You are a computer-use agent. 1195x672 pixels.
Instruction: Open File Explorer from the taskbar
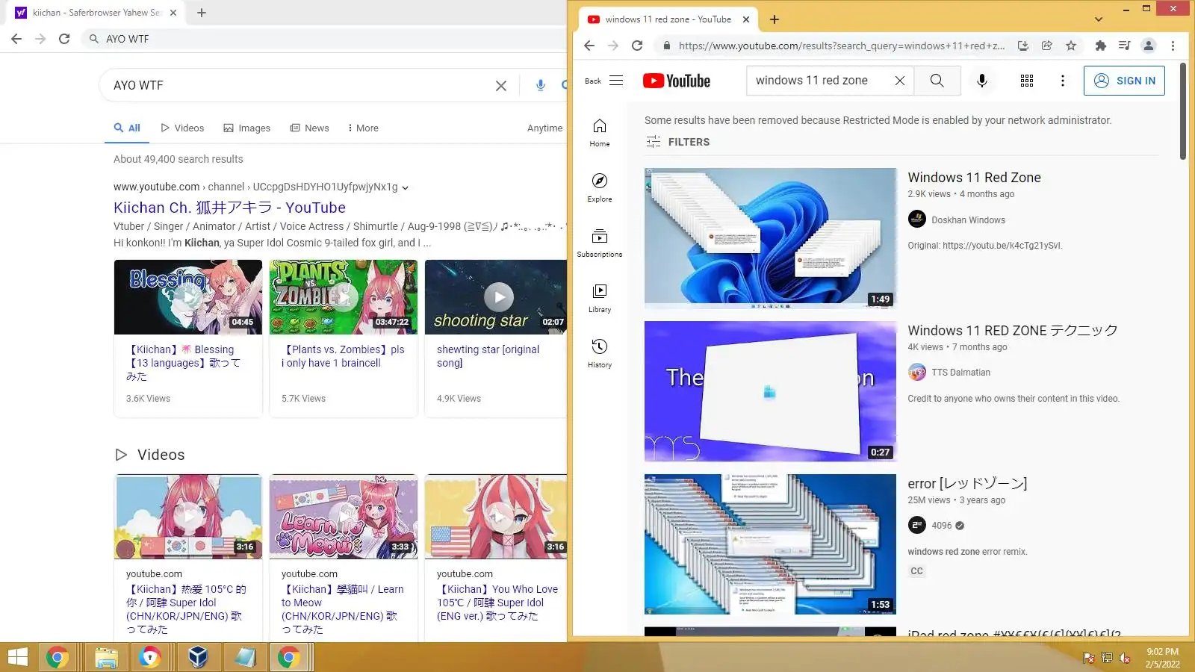(x=106, y=657)
